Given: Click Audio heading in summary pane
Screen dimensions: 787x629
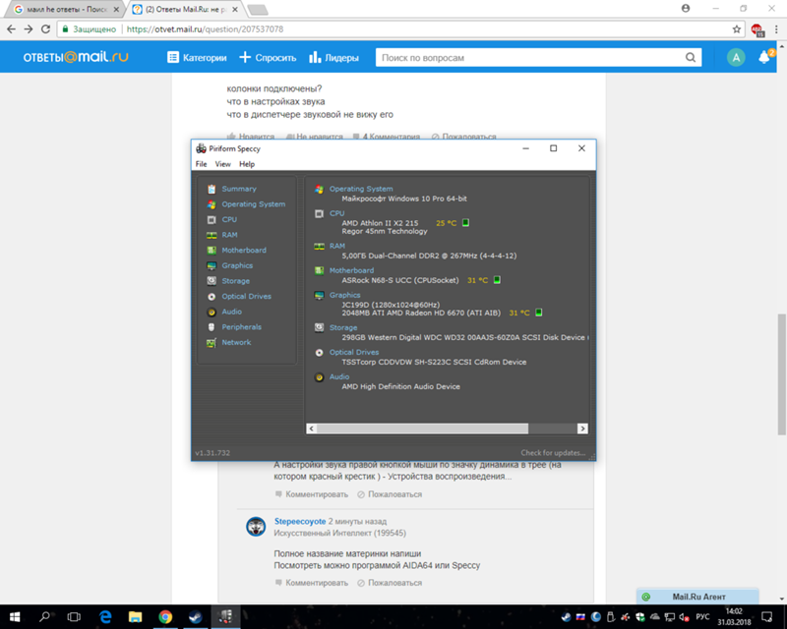Looking at the screenshot, I should click(339, 376).
